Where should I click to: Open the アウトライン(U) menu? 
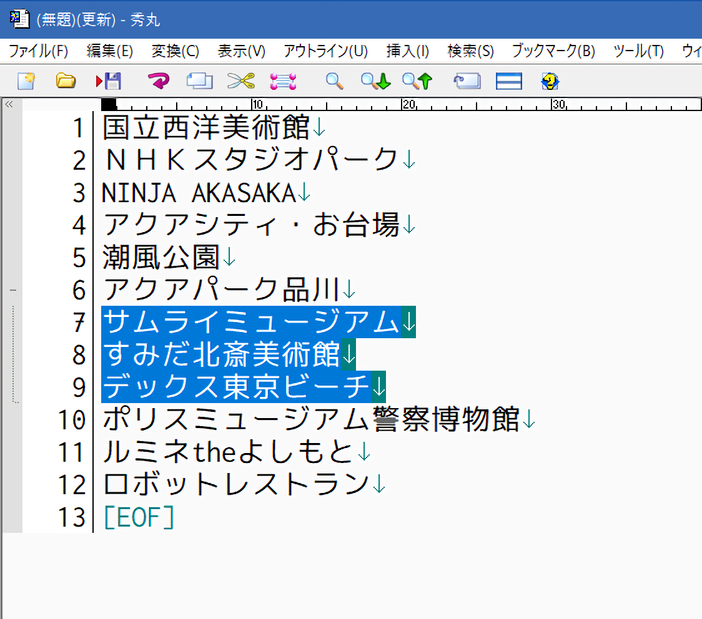click(325, 51)
